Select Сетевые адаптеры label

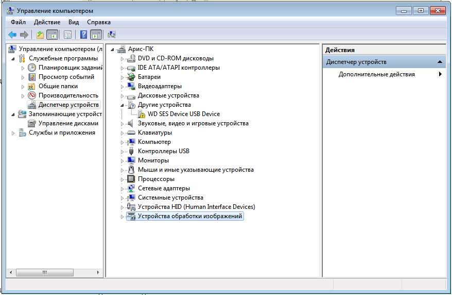(164, 188)
